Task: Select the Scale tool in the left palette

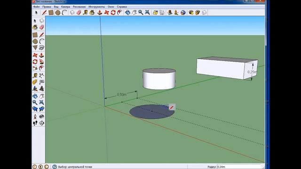Action: 35,68
